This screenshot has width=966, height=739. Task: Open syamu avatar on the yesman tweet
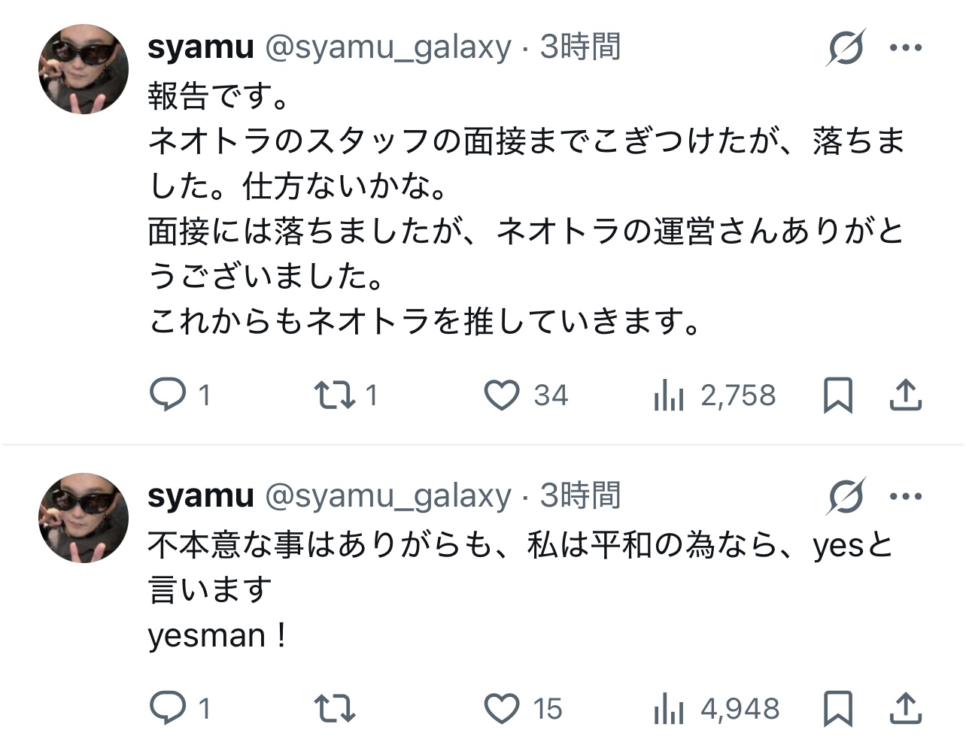point(84,517)
